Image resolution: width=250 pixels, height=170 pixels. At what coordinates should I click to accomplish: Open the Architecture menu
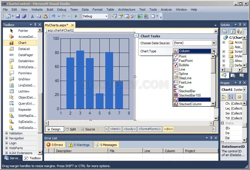126,10
